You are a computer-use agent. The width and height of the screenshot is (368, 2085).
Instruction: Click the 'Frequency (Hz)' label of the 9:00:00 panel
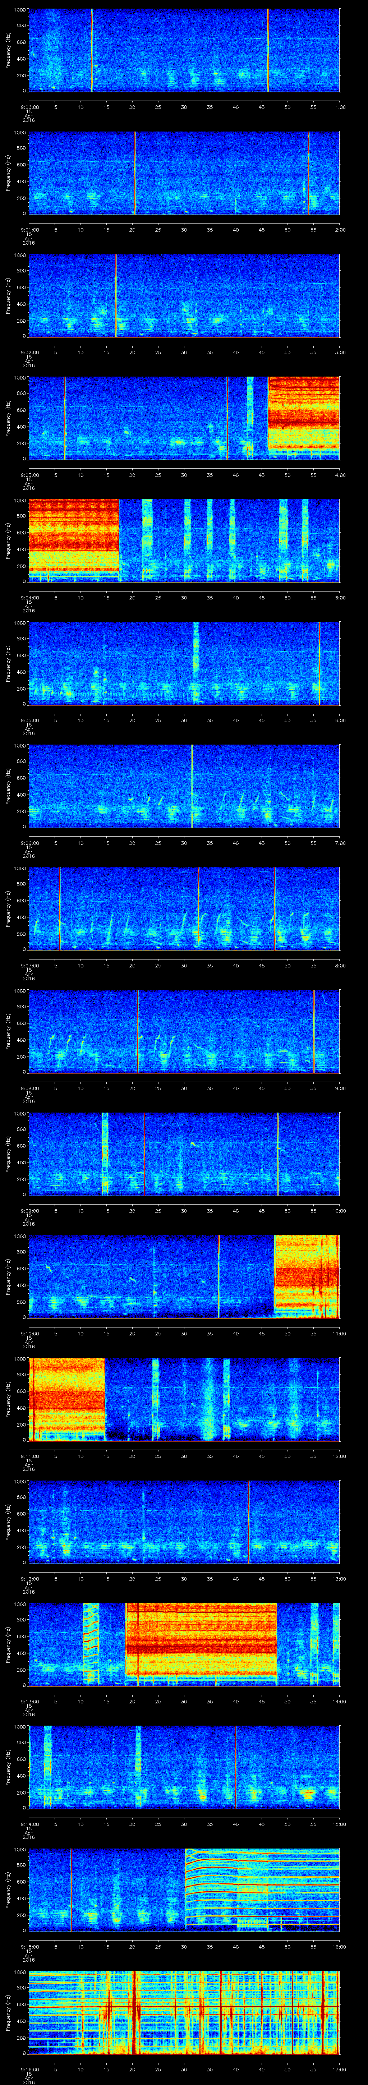pyautogui.click(x=8, y=50)
